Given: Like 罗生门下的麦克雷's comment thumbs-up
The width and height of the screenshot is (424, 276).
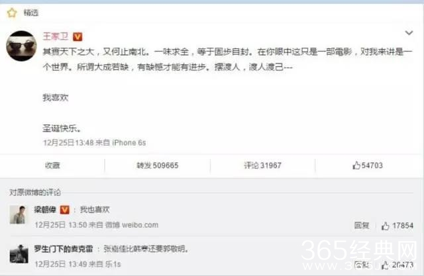Looking at the screenshot, I should pos(397,265).
